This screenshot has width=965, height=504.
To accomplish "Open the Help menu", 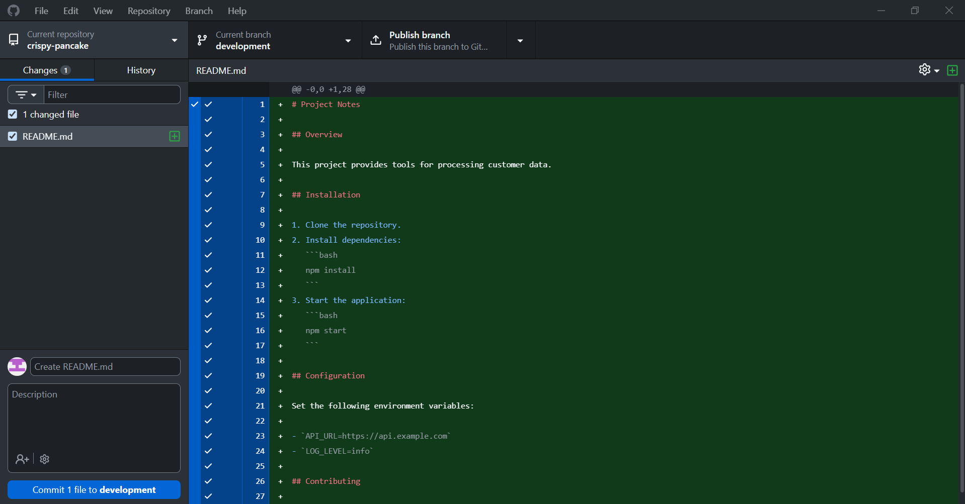I will 237,11.
